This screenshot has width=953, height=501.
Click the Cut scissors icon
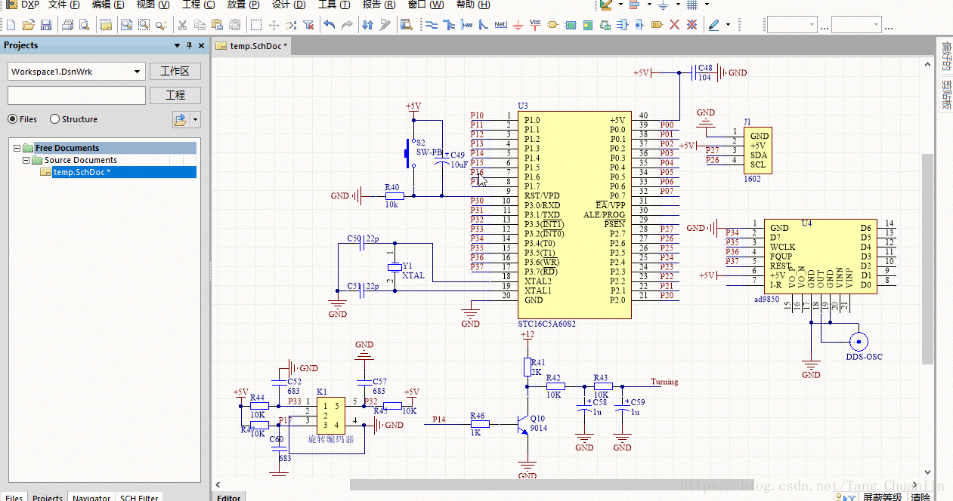click(x=182, y=25)
